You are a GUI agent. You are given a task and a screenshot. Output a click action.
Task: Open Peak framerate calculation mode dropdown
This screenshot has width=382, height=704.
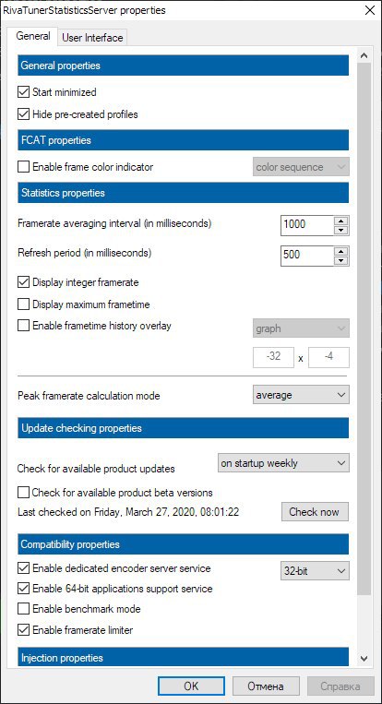(301, 395)
